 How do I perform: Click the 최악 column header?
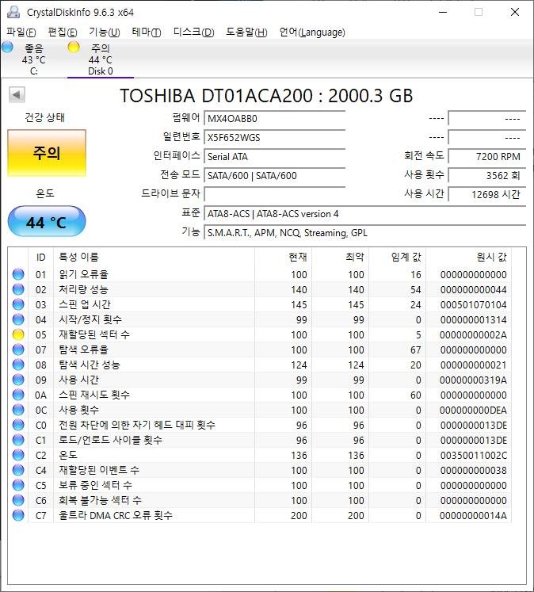click(x=341, y=258)
